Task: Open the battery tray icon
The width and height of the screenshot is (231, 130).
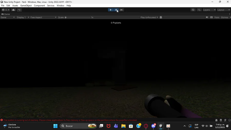Action: [x=211, y=126]
